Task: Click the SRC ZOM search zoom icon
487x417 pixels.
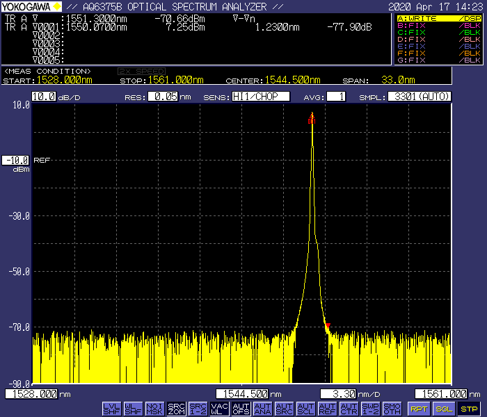Action: (x=176, y=409)
